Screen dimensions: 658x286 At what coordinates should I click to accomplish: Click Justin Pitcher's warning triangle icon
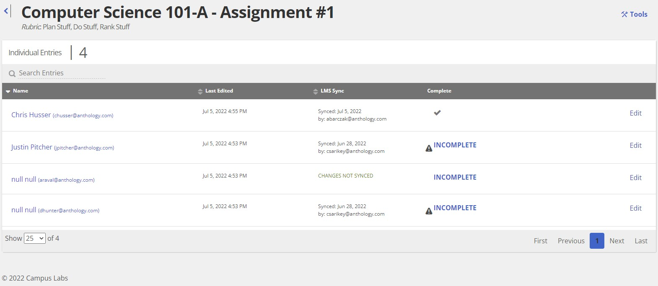pos(429,148)
